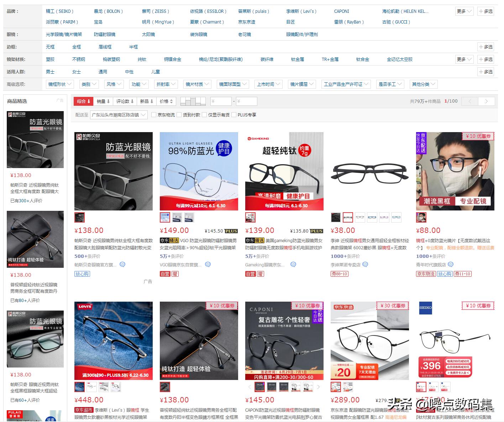504x422 pixels.
Task: Open chat icon beside 帕斯贝奇眼镜官方旗舰店 shop name
Action: (x=122, y=265)
